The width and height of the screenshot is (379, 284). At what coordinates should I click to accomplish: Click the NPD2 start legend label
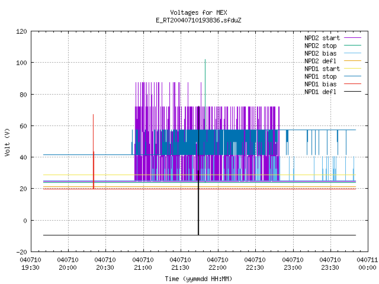322,38
